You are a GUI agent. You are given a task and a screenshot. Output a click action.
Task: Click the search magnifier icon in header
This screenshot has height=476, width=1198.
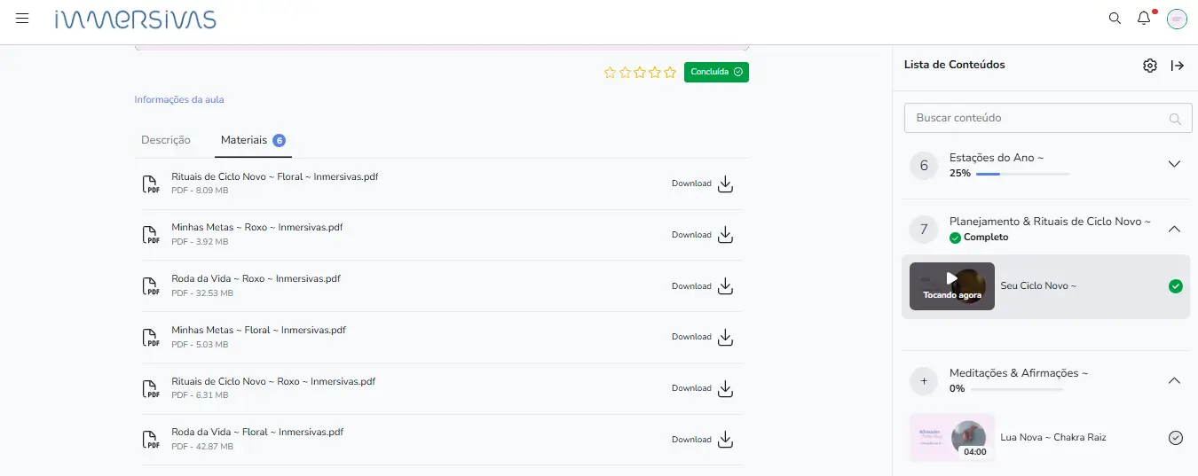coord(1115,19)
